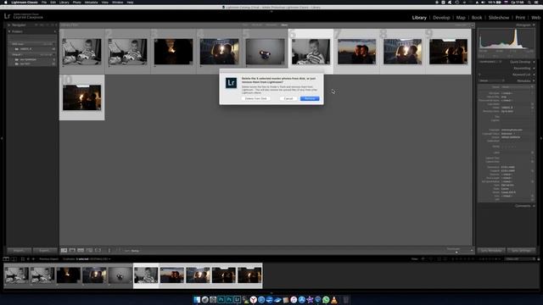Open the Slideshow module
The height and width of the screenshot is (305, 543).
pos(499,17)
